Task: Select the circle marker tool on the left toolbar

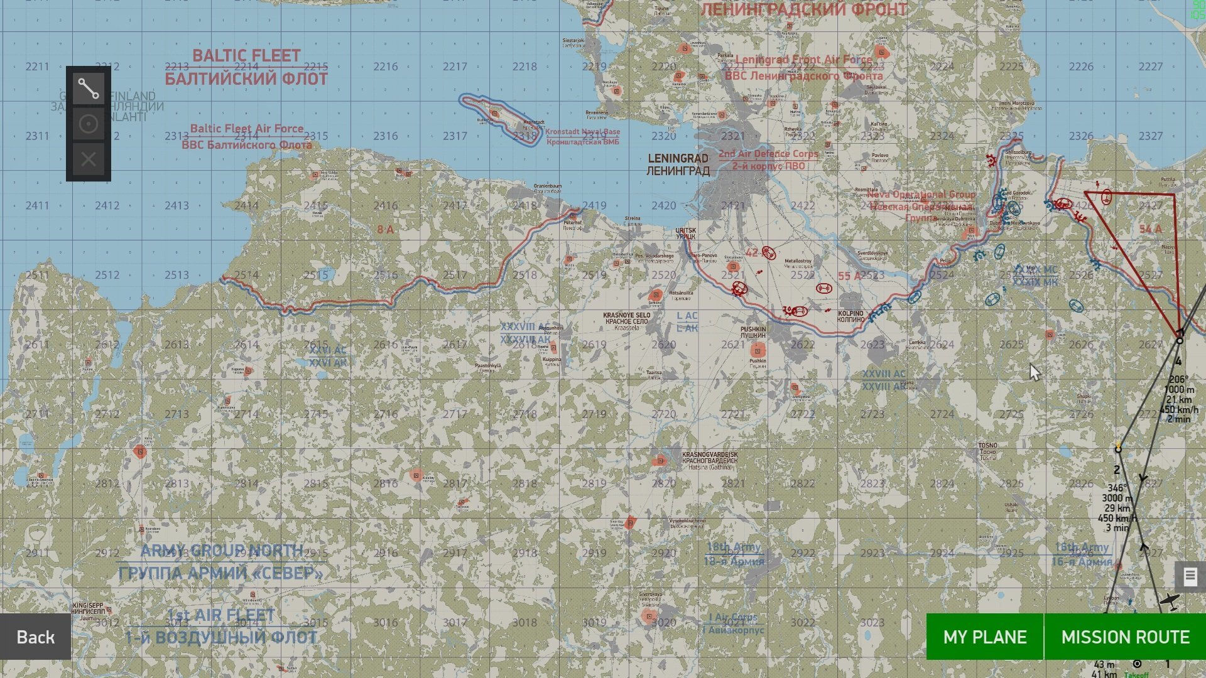Action: [x=88, y=124]
